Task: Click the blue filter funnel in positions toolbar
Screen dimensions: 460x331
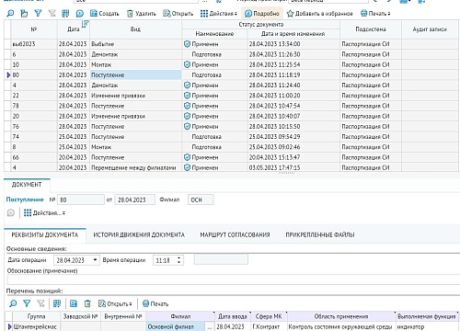Action: pyautogui.click(x=27, y=303)
